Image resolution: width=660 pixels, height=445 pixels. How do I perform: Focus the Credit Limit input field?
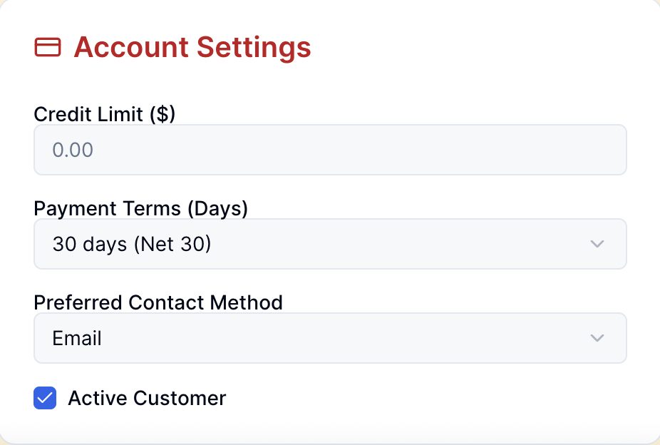pyautogui.click(x=330, y=150)
